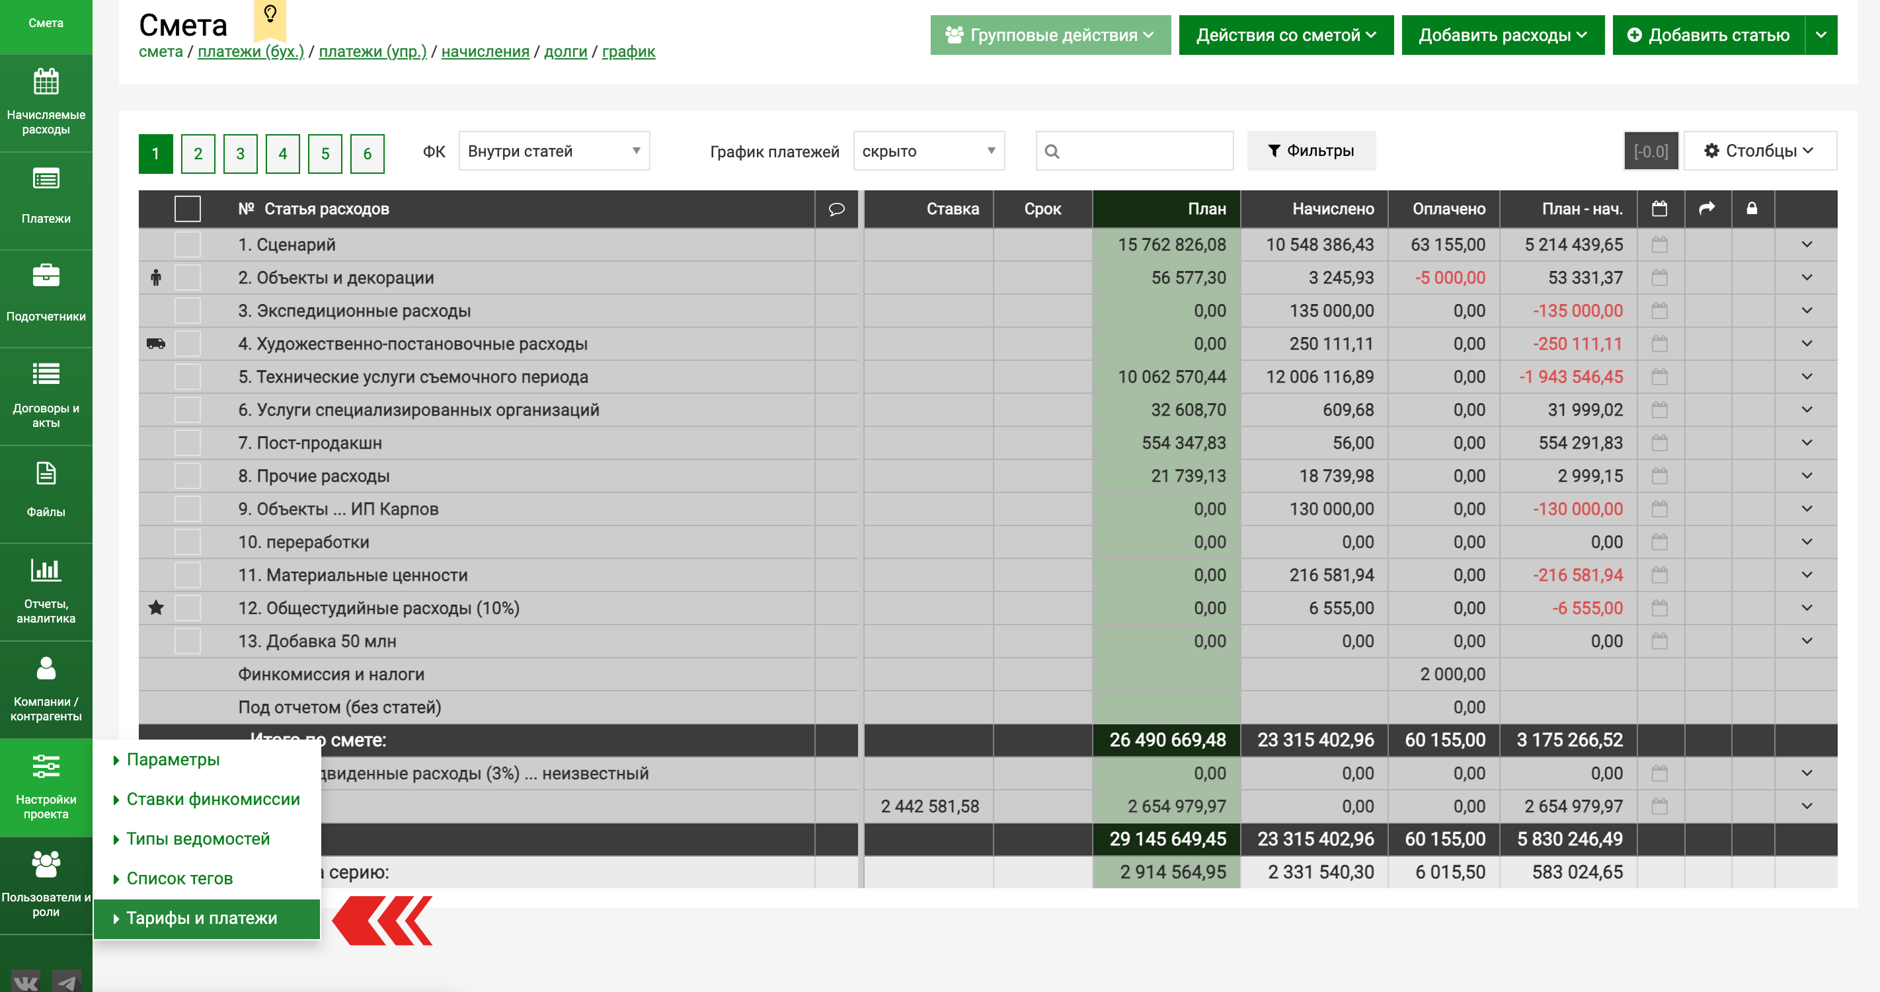Open Отчеты, аналитика chart icon
The image size is (1880, 992).
(46, 570)
